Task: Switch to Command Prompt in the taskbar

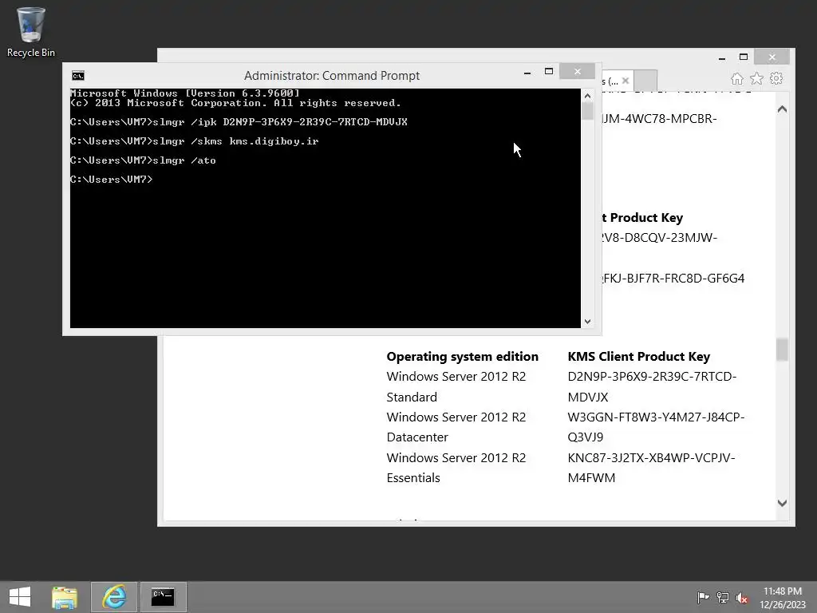Action: click(163, 597)
